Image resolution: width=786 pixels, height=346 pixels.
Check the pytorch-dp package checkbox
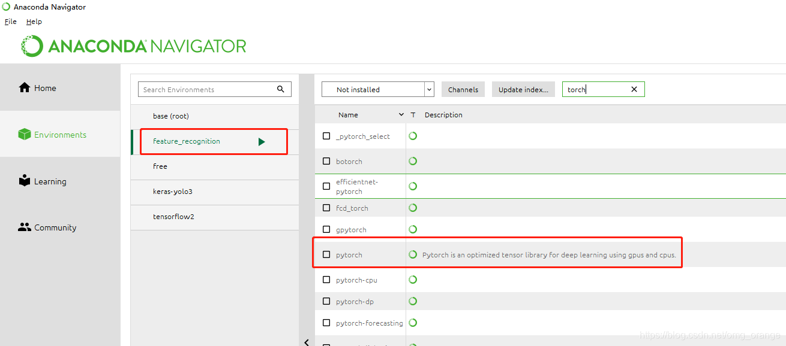pyautogui.click(x=326, y=301)
